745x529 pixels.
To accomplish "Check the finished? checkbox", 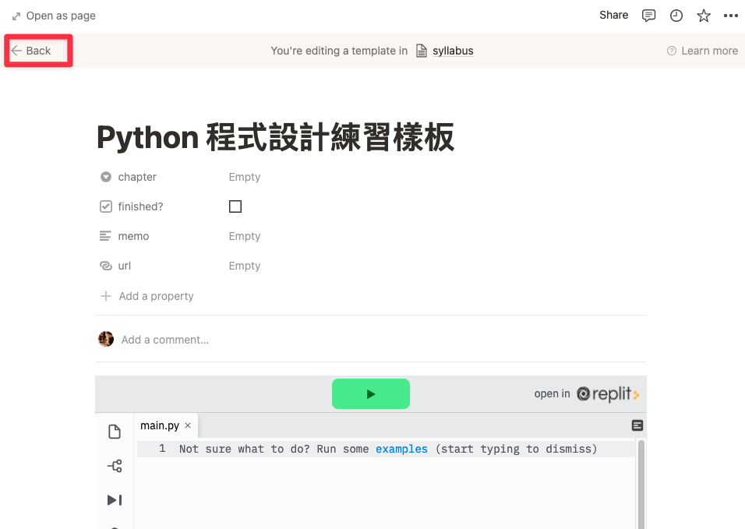I will tap(235, 206).
